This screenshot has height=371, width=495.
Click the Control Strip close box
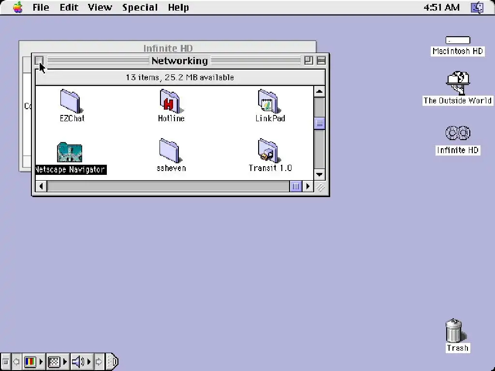[5, 361]
